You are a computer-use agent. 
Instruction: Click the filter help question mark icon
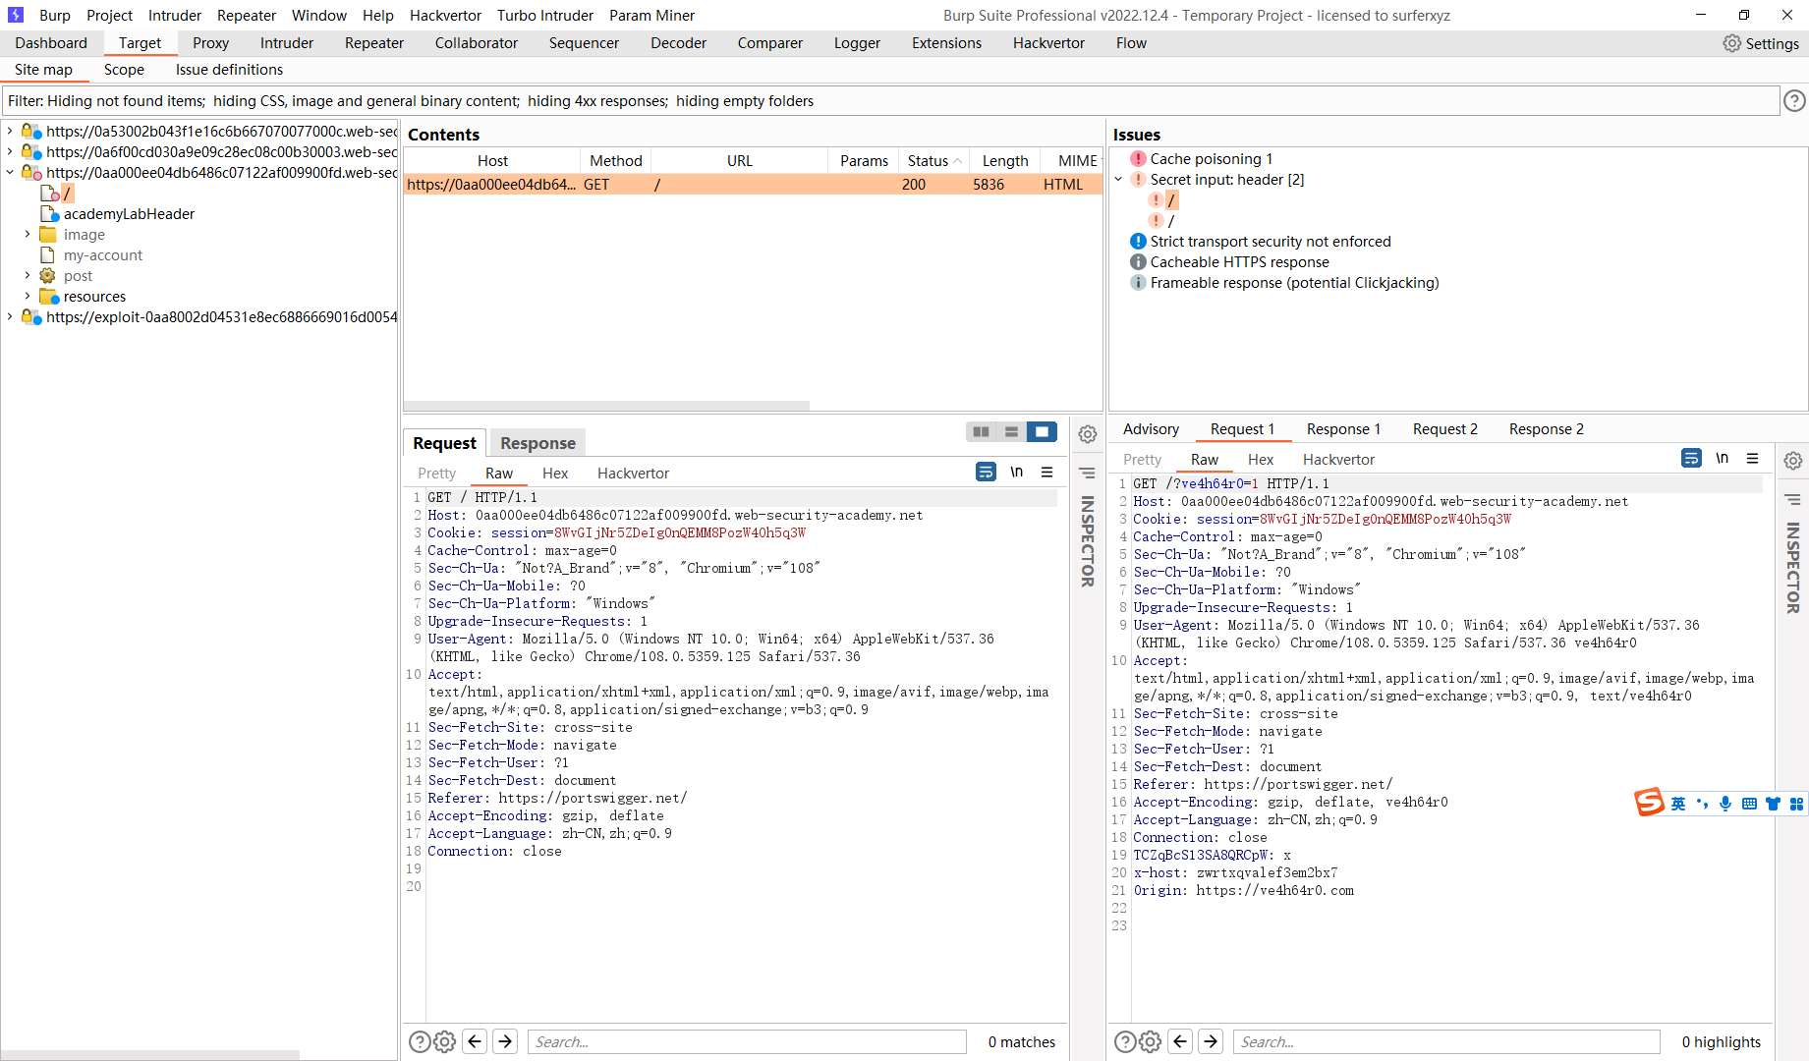tap(1794, 101)
